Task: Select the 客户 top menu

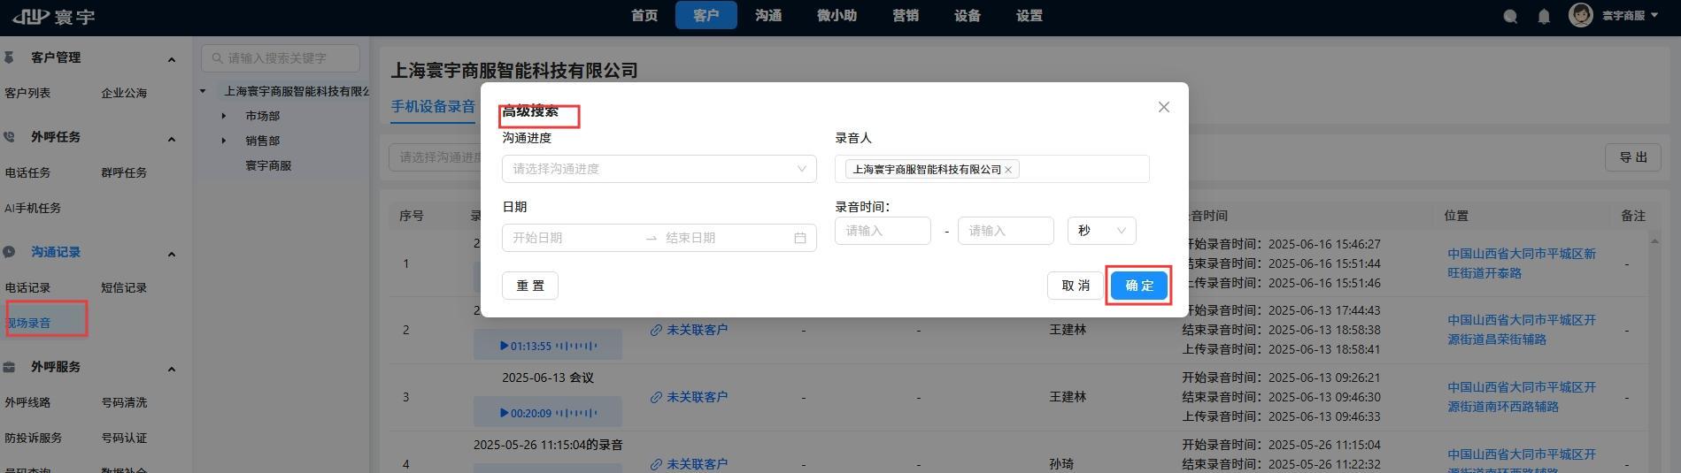Action: point(706,16)
